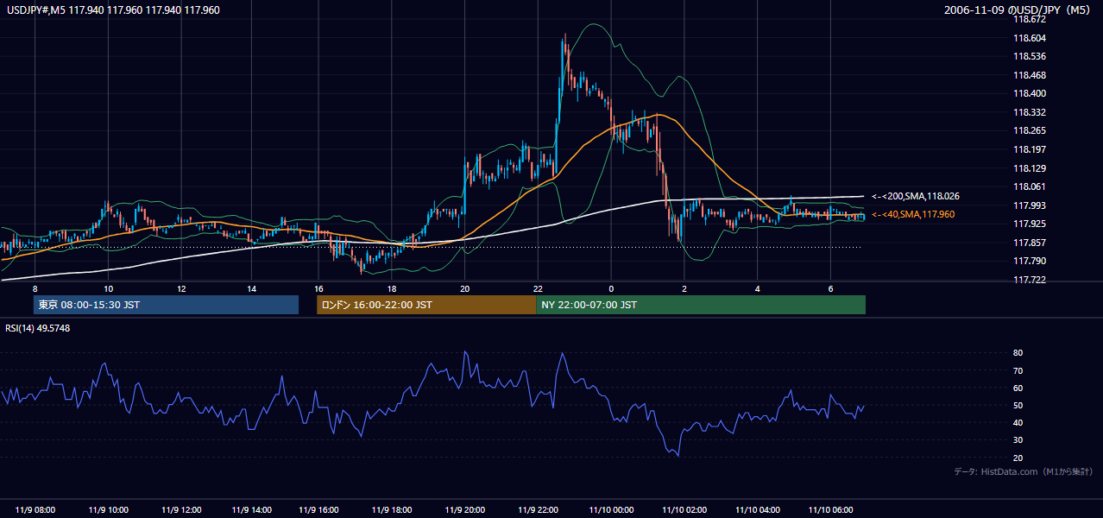Click the RSI(14) 49.5748 indicator label
The height and width of the screenshot is (518, 1103).
[38, 328]
